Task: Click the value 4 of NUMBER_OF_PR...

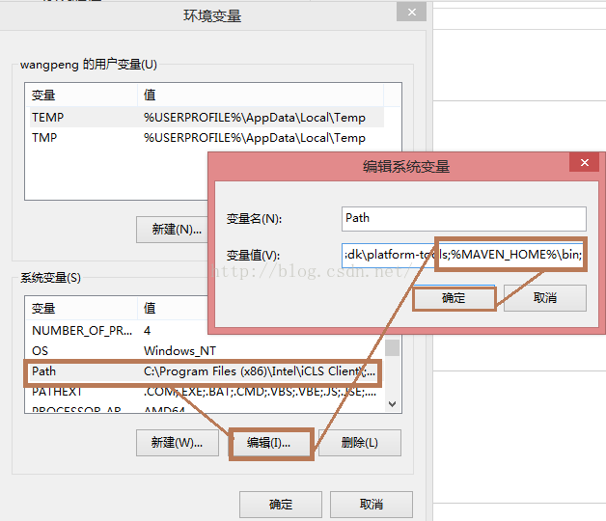Action: coord(147,331)
